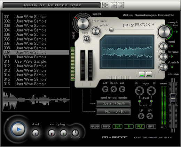The width and height of the screenshot is (181, 147).
Task: Click the save preset floppy icon
Action: [x=121, y=5]
